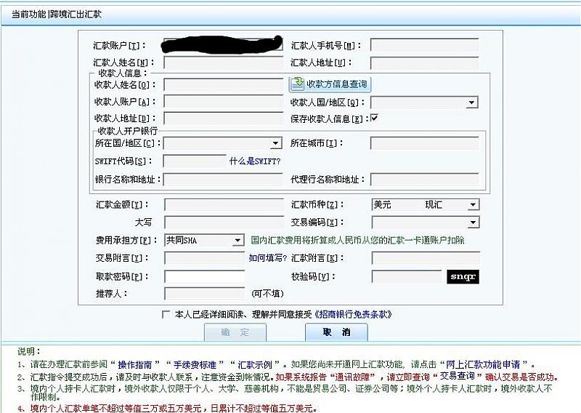Check the 招商银行免责条款 agreement checkbox
This screenshot has height=413, width=581.
pyautogui.click(x=166, y=314)
